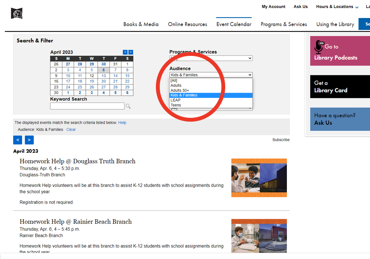370x259 pixels.
Task: Switch to the Books & Media tab
Action: coord(141,24)
